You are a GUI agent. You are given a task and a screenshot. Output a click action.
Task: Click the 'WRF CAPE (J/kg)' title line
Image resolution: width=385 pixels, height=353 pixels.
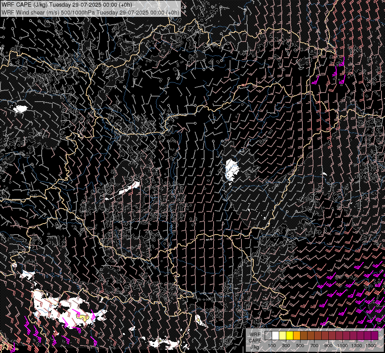67,5
